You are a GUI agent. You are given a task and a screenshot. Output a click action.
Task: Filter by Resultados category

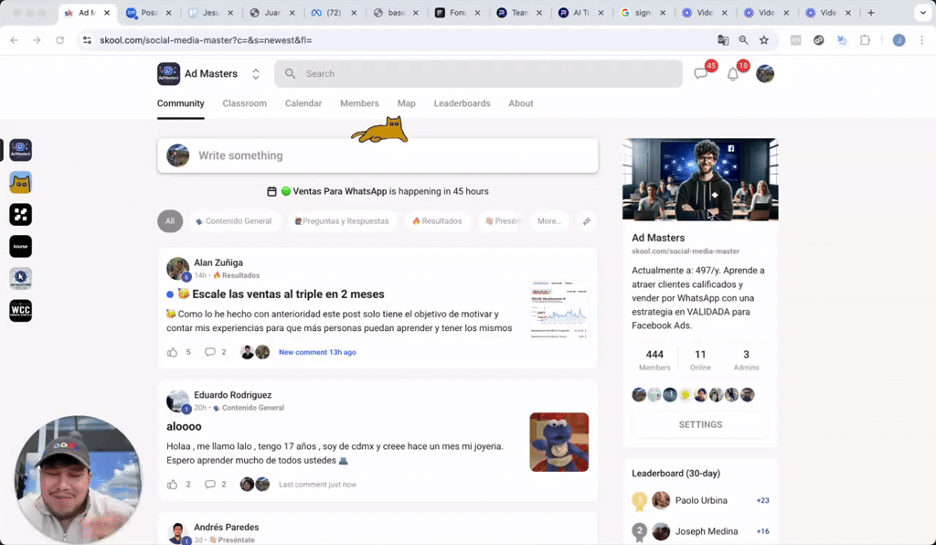click(x=438, y=221)
